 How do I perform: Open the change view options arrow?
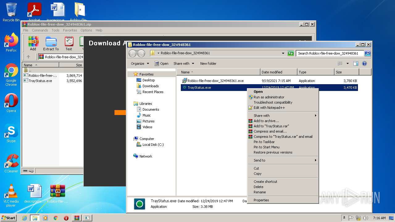(347, 64)
